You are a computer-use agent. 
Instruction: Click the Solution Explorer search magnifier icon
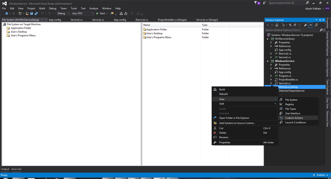point(321,30)
